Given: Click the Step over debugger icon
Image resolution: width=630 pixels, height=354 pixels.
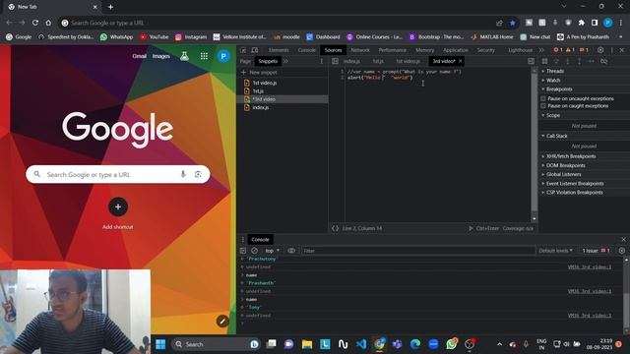Looking at the screenshot, I should pyautogui.click(x=556, y=61).
